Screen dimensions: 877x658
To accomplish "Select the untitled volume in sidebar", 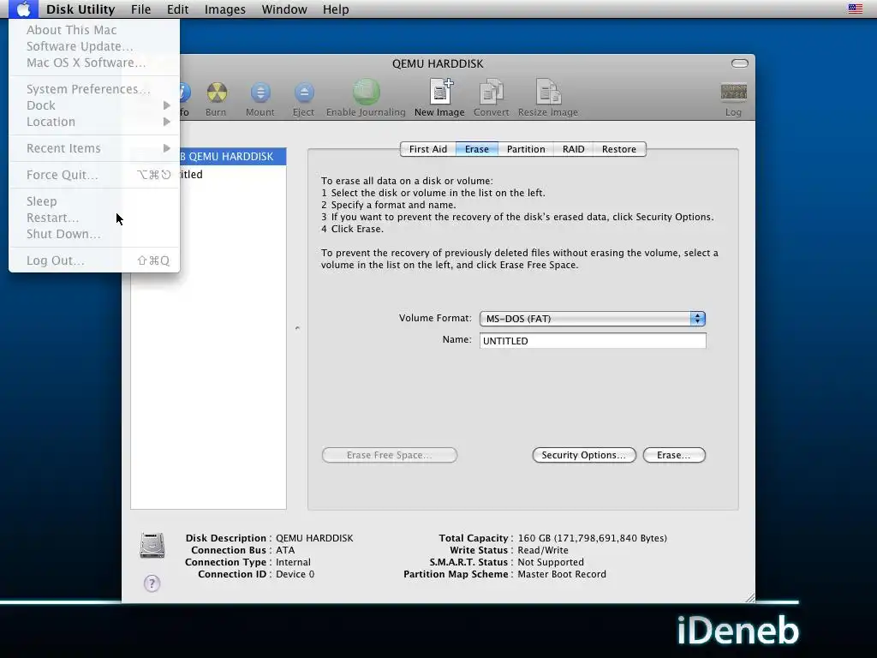I will [233, 174].
